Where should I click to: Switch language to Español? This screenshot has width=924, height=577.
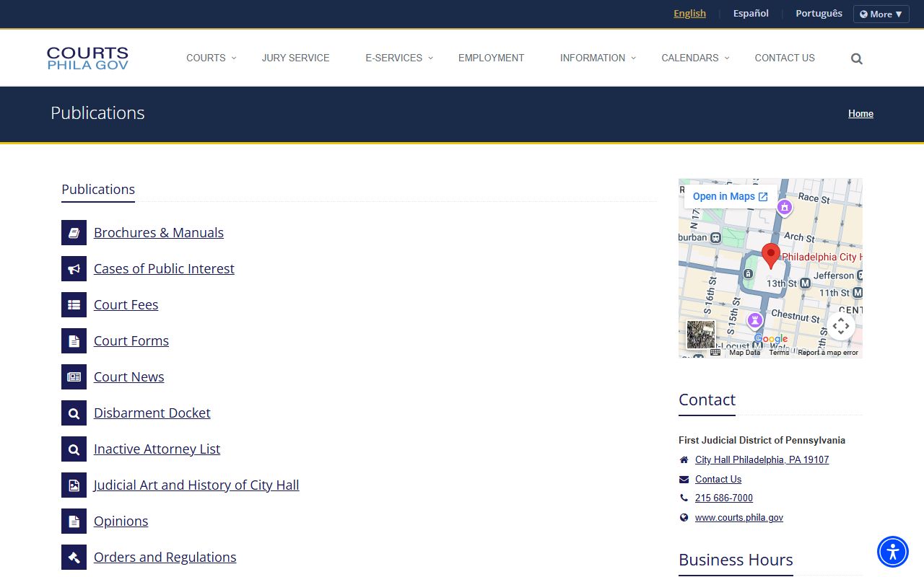coord(751,14)
